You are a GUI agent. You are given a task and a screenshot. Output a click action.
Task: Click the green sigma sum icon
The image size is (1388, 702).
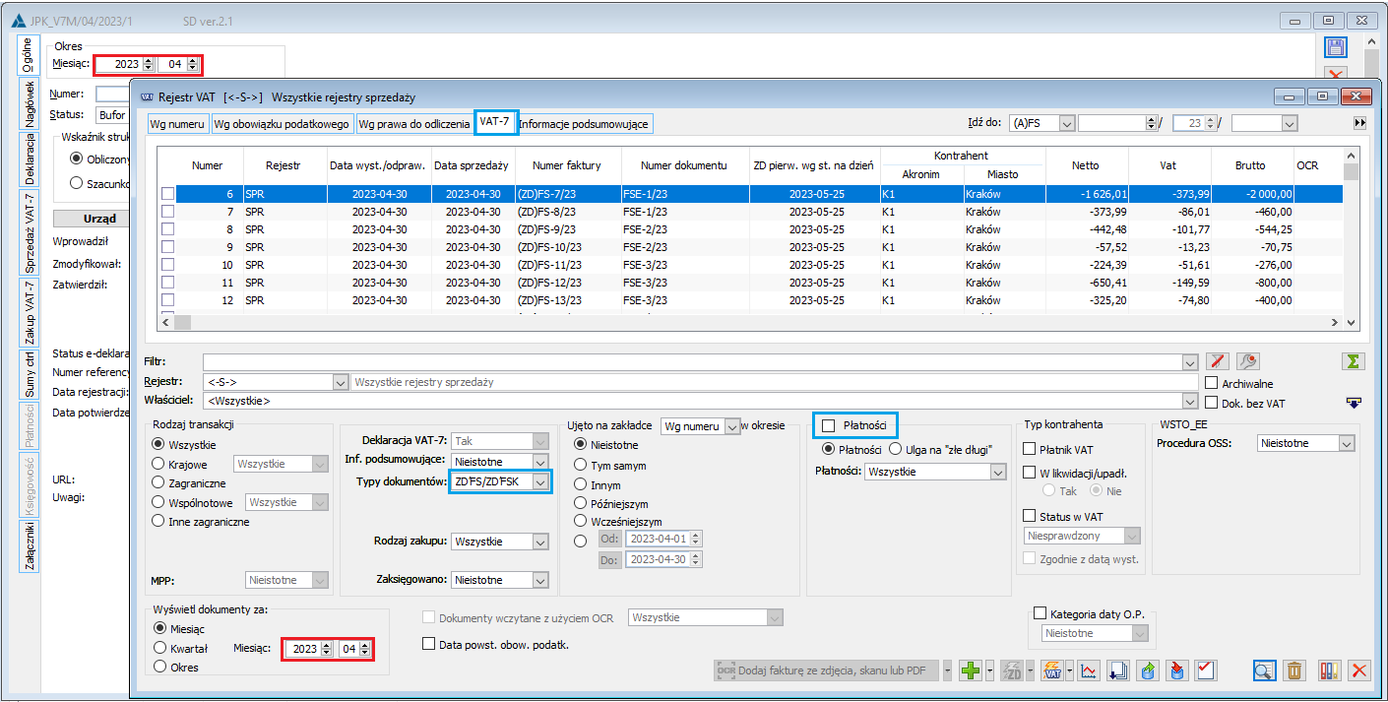point(1355,361)
